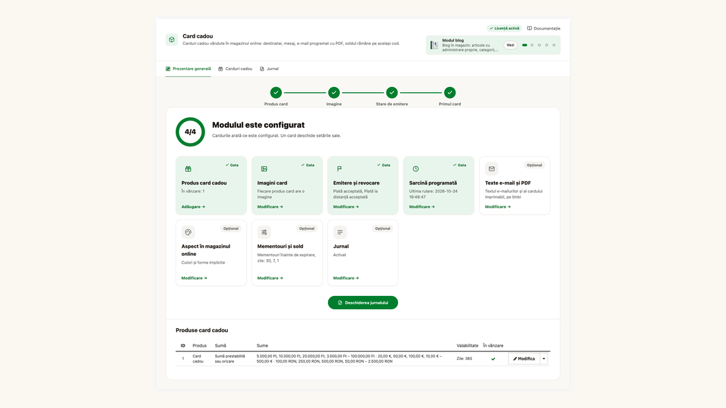
Task: Click the sliders icon on Mementouri și sold
Action: [264, 232]
